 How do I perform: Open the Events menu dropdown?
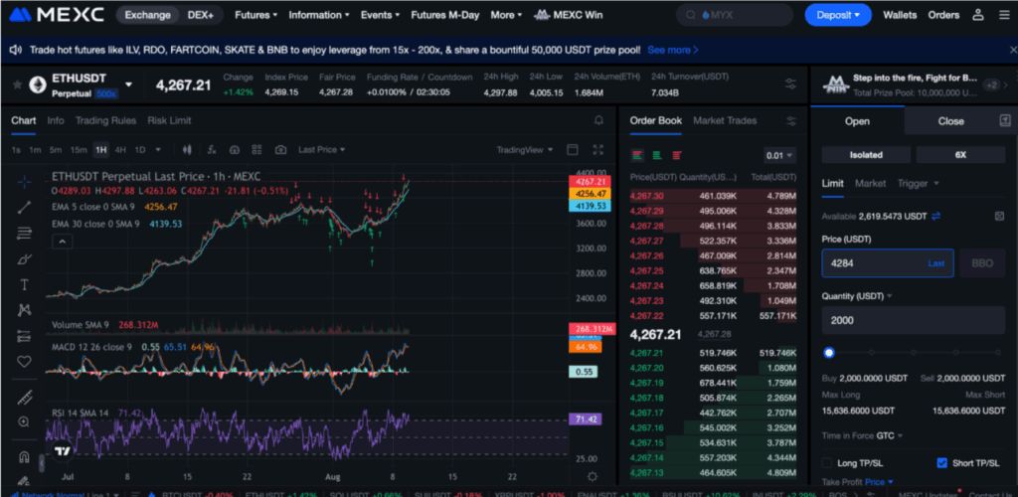[x=381, y=15]
